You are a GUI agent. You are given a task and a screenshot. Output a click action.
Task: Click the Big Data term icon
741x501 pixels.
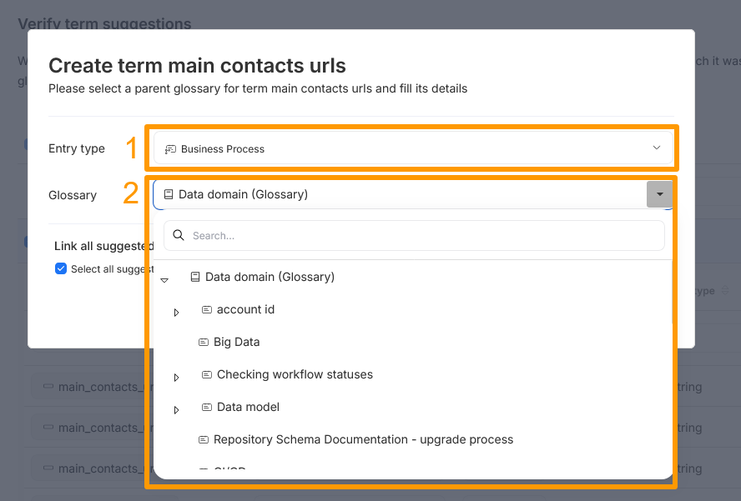click(204, 342)
